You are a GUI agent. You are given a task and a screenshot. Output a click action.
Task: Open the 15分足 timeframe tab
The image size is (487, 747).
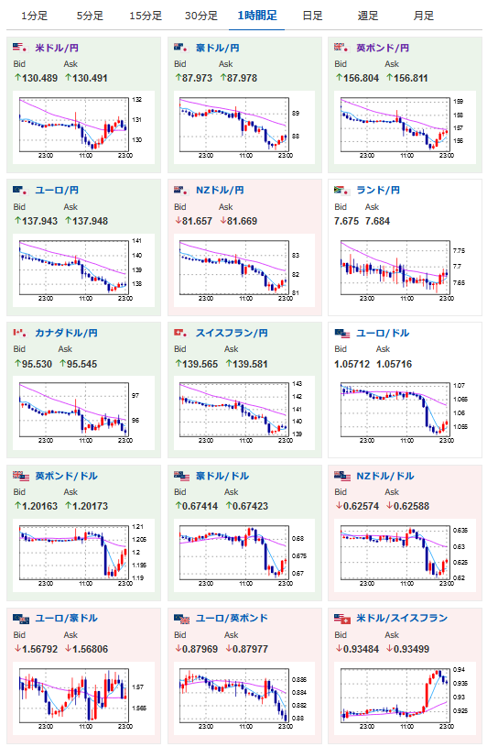point(146,16)
